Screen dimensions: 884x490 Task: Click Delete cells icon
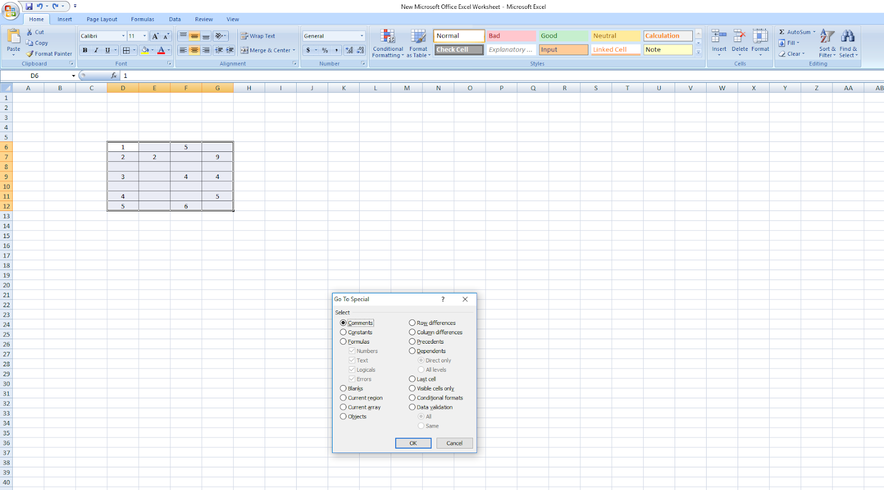[740, 37]
